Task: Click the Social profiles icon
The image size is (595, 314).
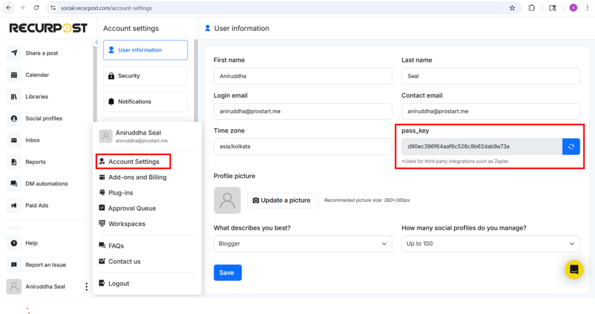Action: tap(14, 119)
